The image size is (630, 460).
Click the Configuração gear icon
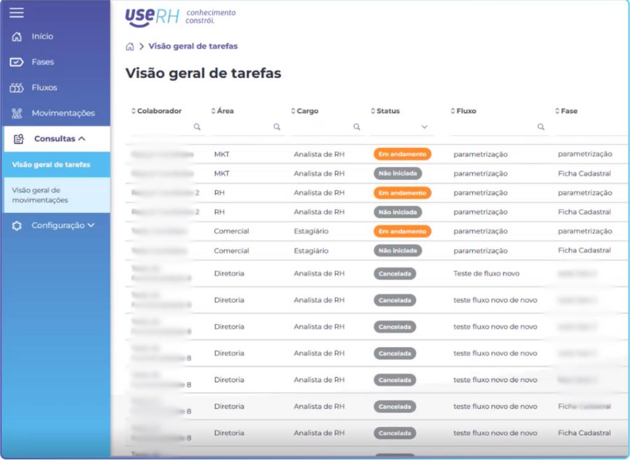point(17,226)
